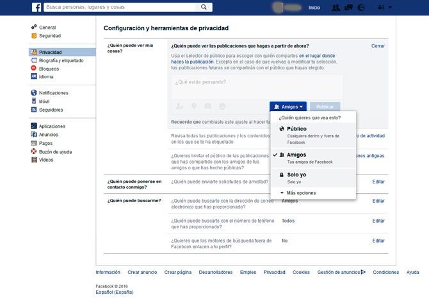The height and width of the screenshot is (306, 429).
Task: Click Anuncios icon in sidebar
Action: (x=34, y=134)
